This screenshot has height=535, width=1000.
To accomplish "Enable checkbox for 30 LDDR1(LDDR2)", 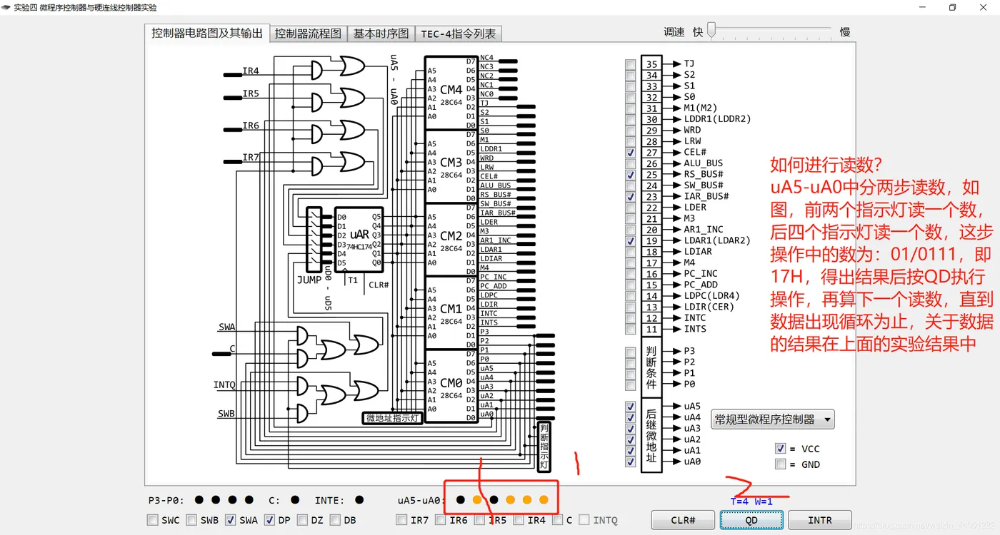I will pos(630,119).
